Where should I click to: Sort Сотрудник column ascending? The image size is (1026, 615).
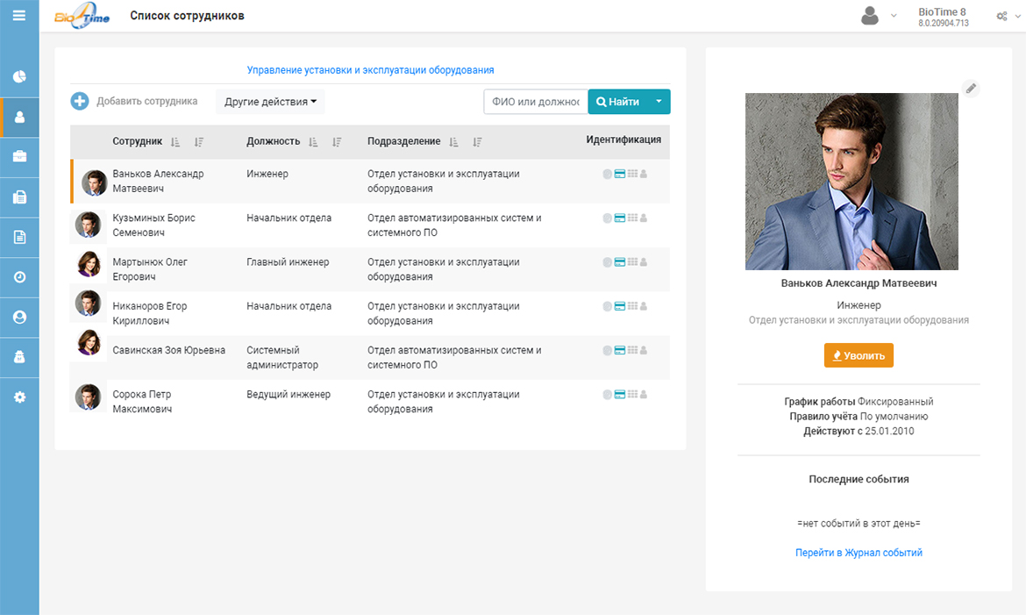tap(175, 141)
